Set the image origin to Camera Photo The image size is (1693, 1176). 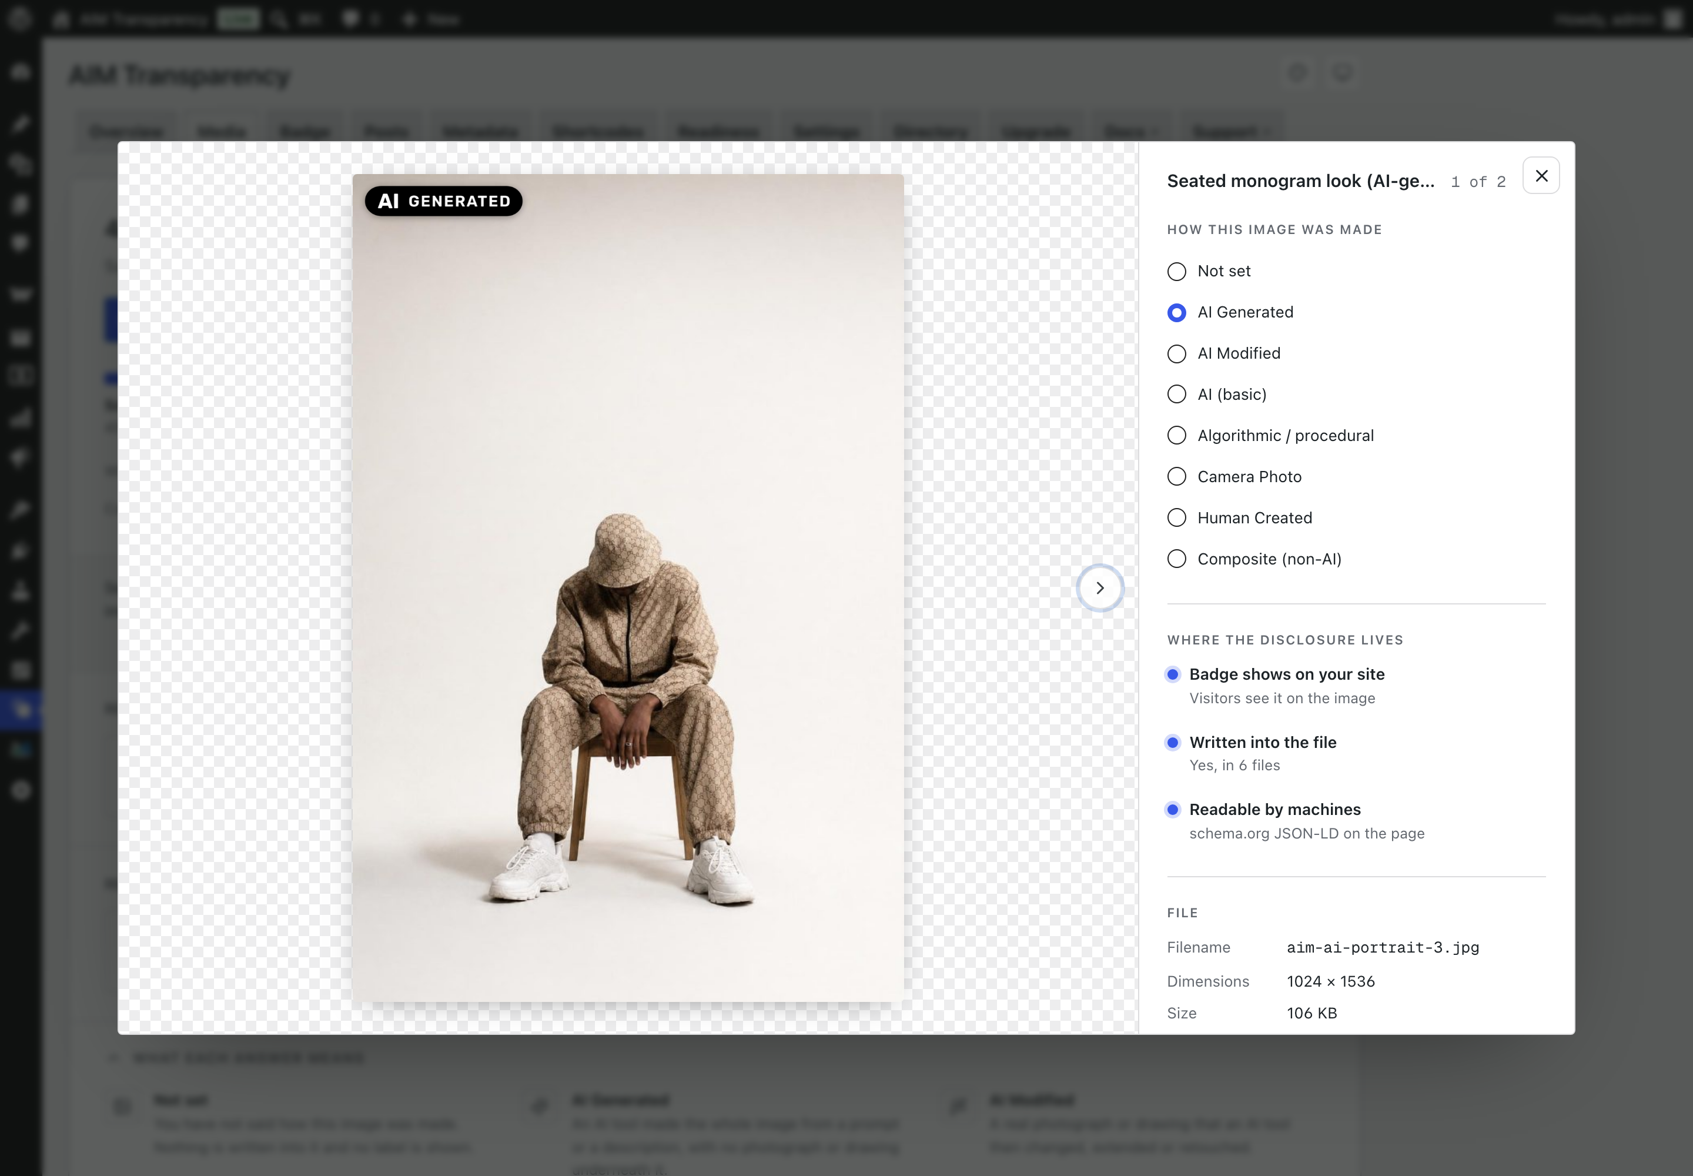point(1176,477)
